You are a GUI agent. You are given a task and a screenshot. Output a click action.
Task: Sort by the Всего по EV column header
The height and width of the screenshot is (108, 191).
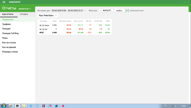click(79, 21)
